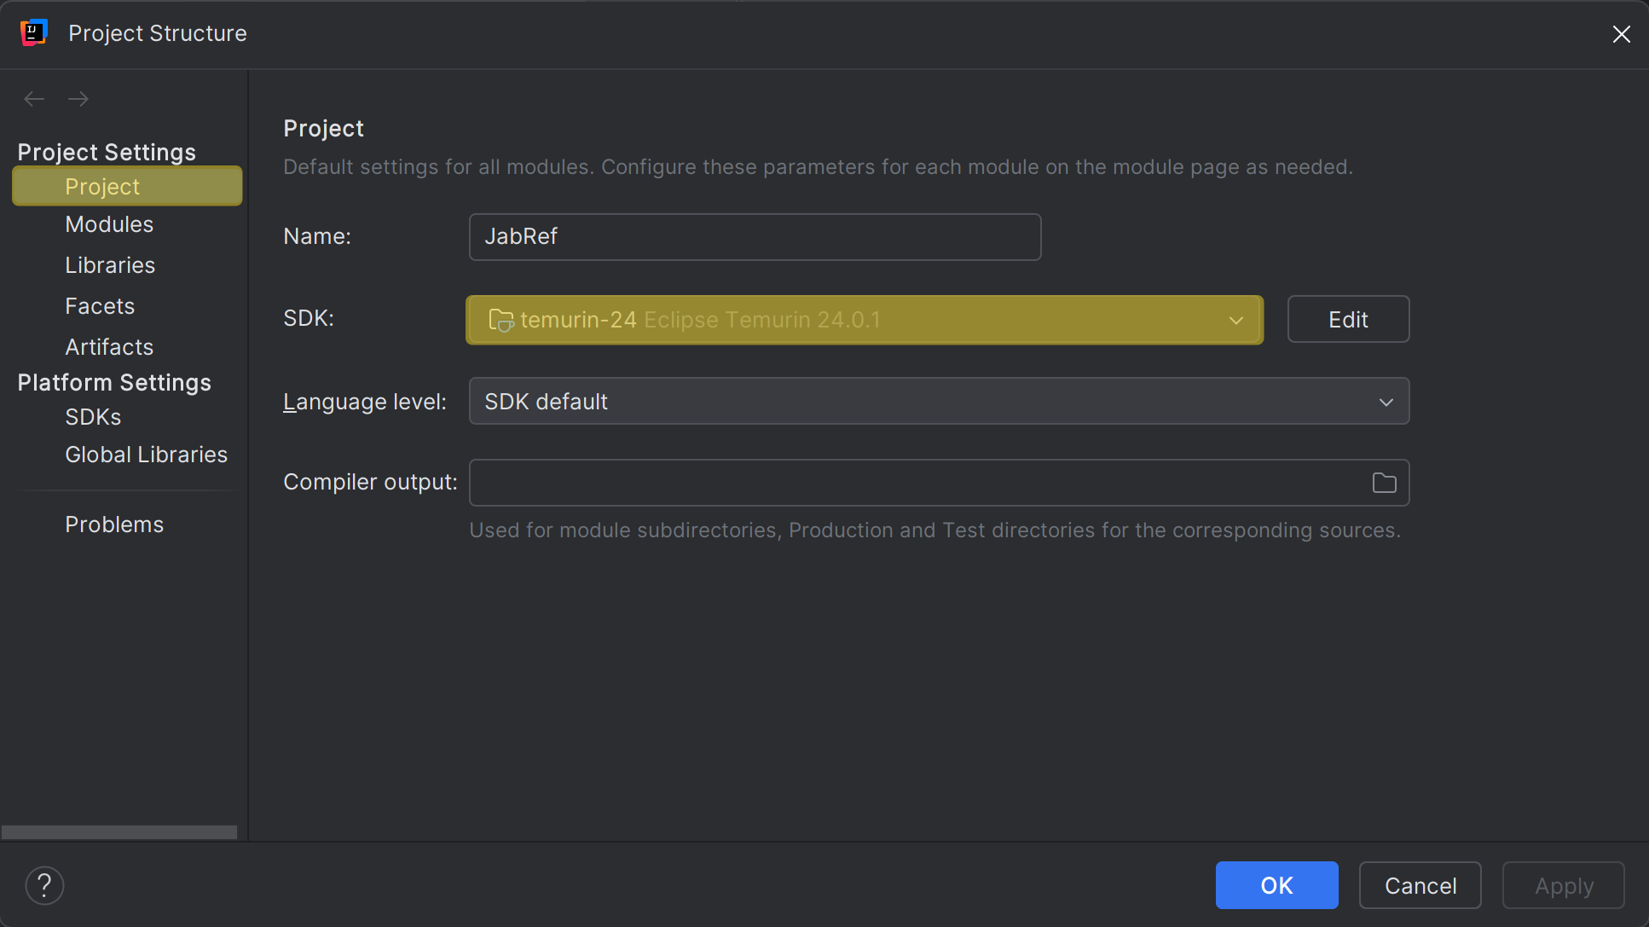Viewport: 1649px width, 927px height.
Task: Open the Libraries settings page
Action: coord(110,265)
